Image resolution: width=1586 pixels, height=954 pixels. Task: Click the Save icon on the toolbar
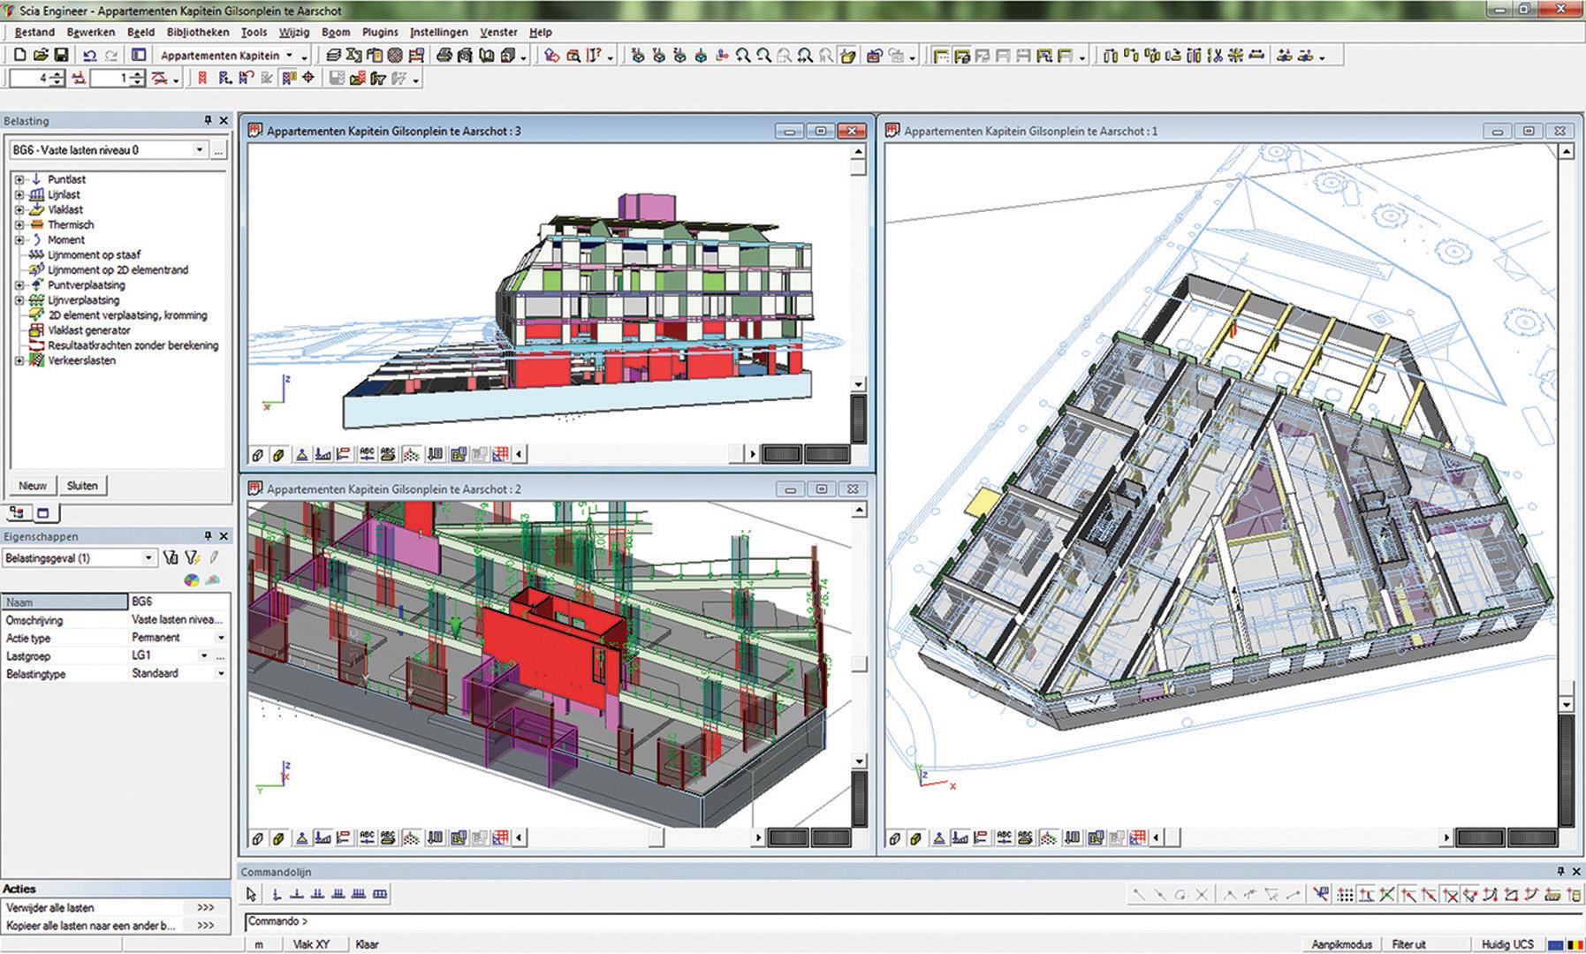click(x=60, y=55)
